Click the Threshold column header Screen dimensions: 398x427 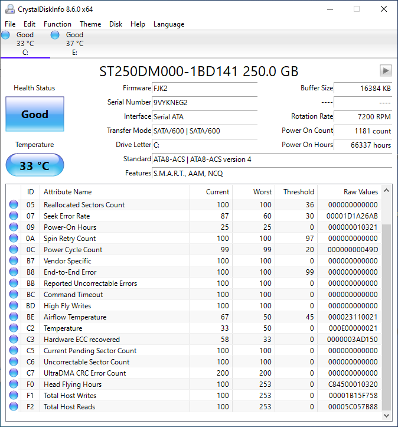point(296,192)
